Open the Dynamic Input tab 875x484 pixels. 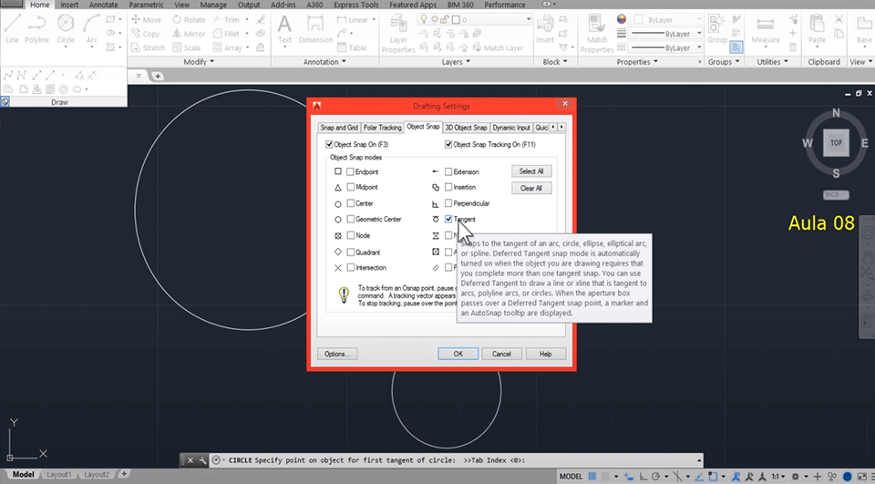point(511,128)
